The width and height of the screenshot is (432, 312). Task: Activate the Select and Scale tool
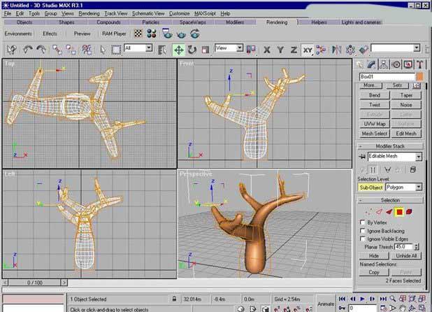click(x=206, y=50)
